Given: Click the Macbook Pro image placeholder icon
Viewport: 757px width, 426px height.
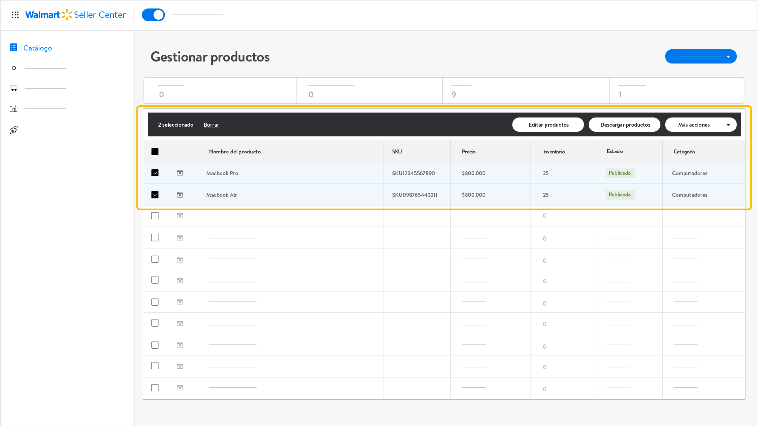Looking at the screenshot, I should 180,173.
